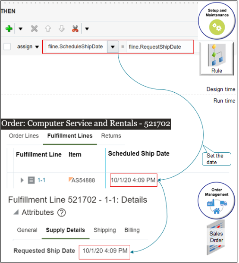Viewport: 239px width, 263px height.
Task: Click the gray X delete icon
Action: coord(34,28)
